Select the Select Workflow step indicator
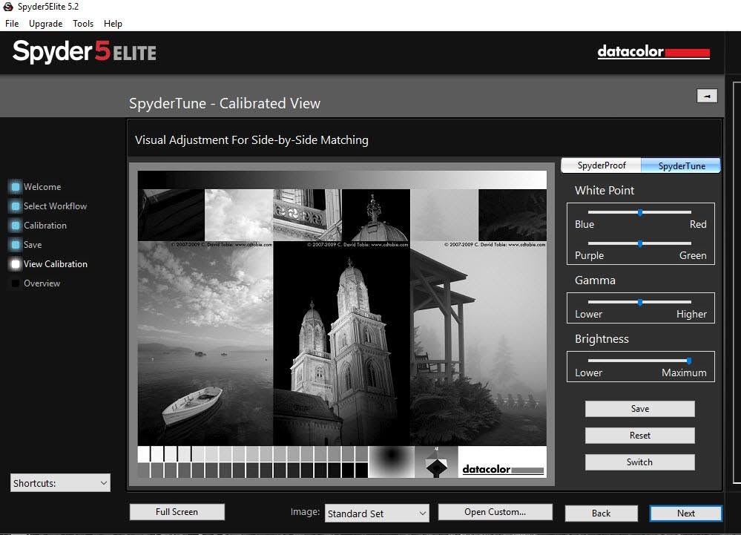This screenshot has height=535, width=741. click(x=16, y=206)
